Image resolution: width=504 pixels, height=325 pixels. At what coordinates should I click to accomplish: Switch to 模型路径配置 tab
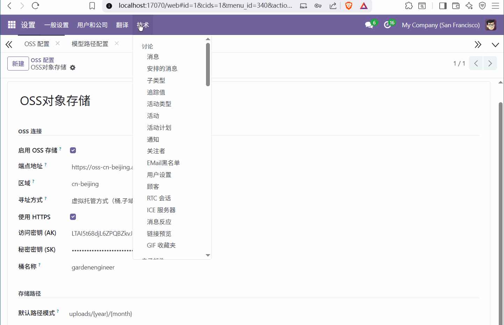(90, 44)
